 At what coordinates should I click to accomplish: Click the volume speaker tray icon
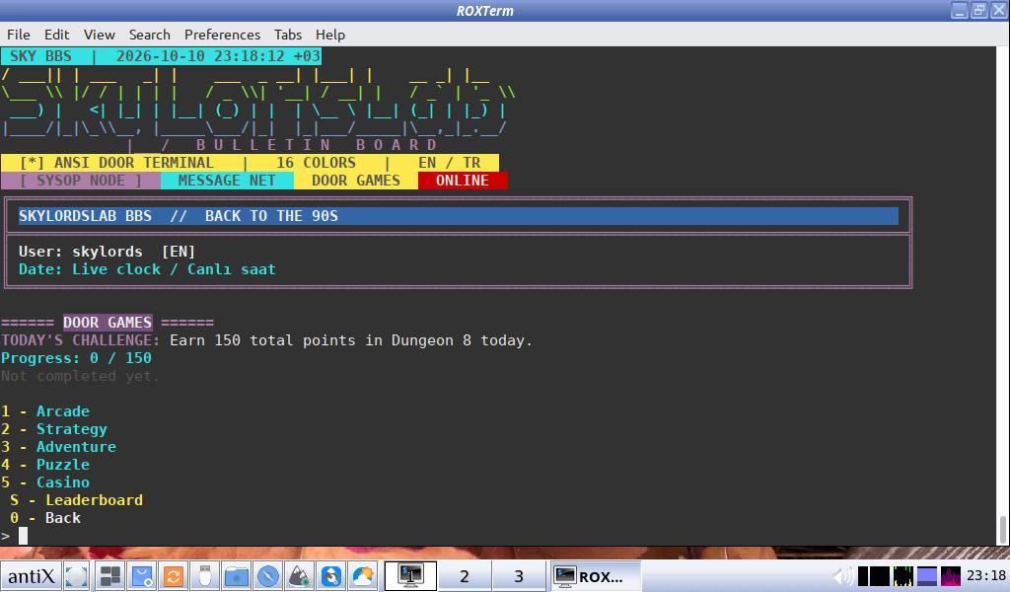[x=842, y=576]
